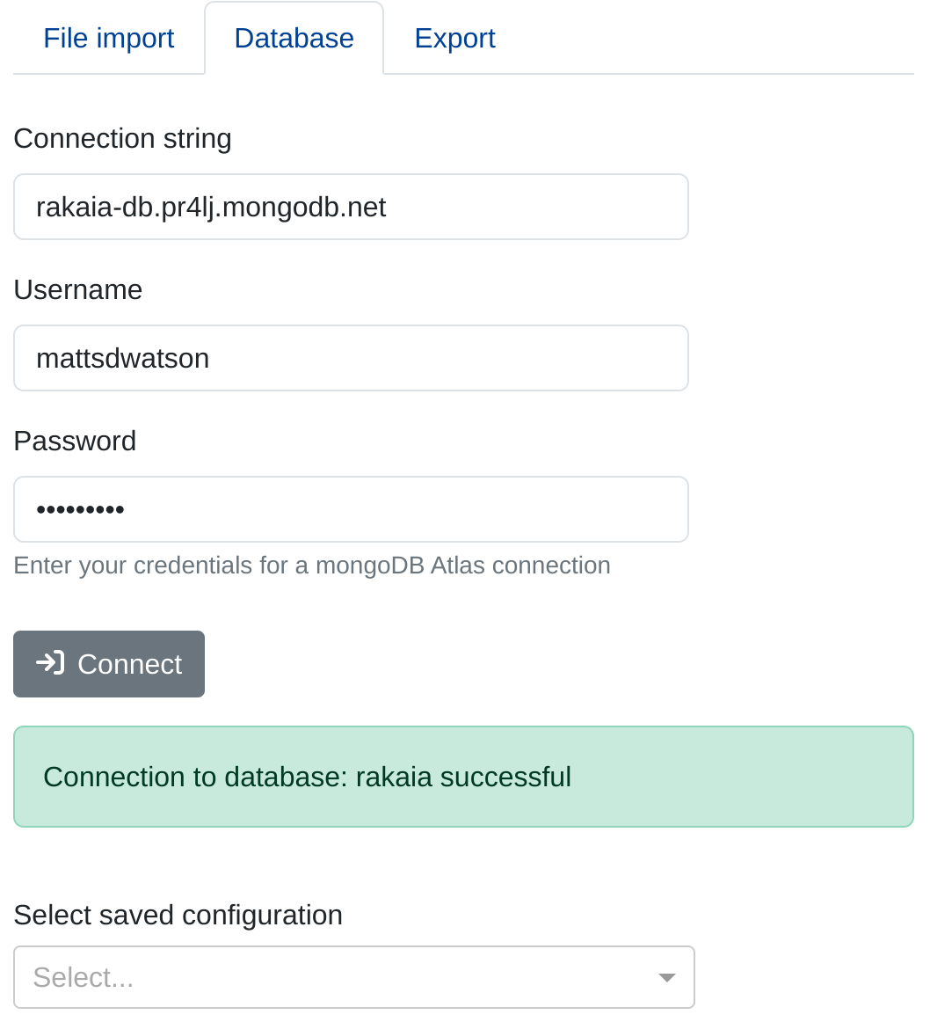This screenshot has width=930, height=1022.
Task: Click the mongoDB Atlas credentials help text
Action: tap(311, 565)
